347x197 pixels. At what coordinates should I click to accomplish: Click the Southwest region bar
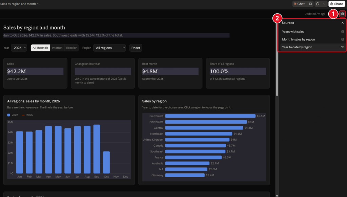click(x=210, y=116)
